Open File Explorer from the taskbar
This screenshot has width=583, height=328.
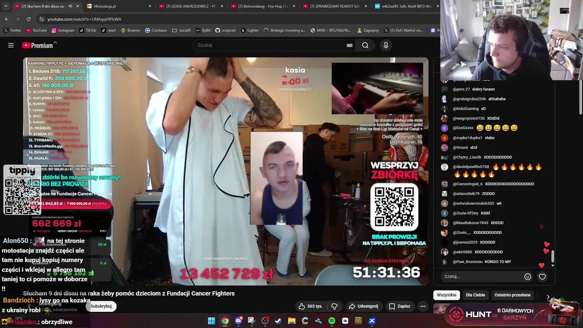pyautogui.click(x=291, y=321)
